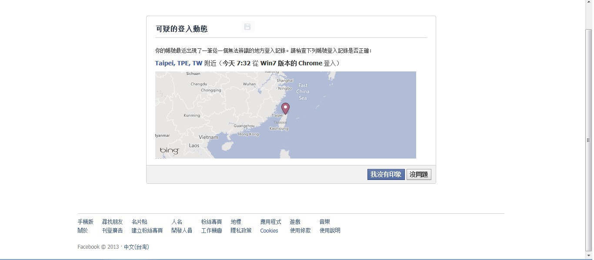Open the 開發人員 footer link
Viewport: 594px width, 260px height.
182,230
